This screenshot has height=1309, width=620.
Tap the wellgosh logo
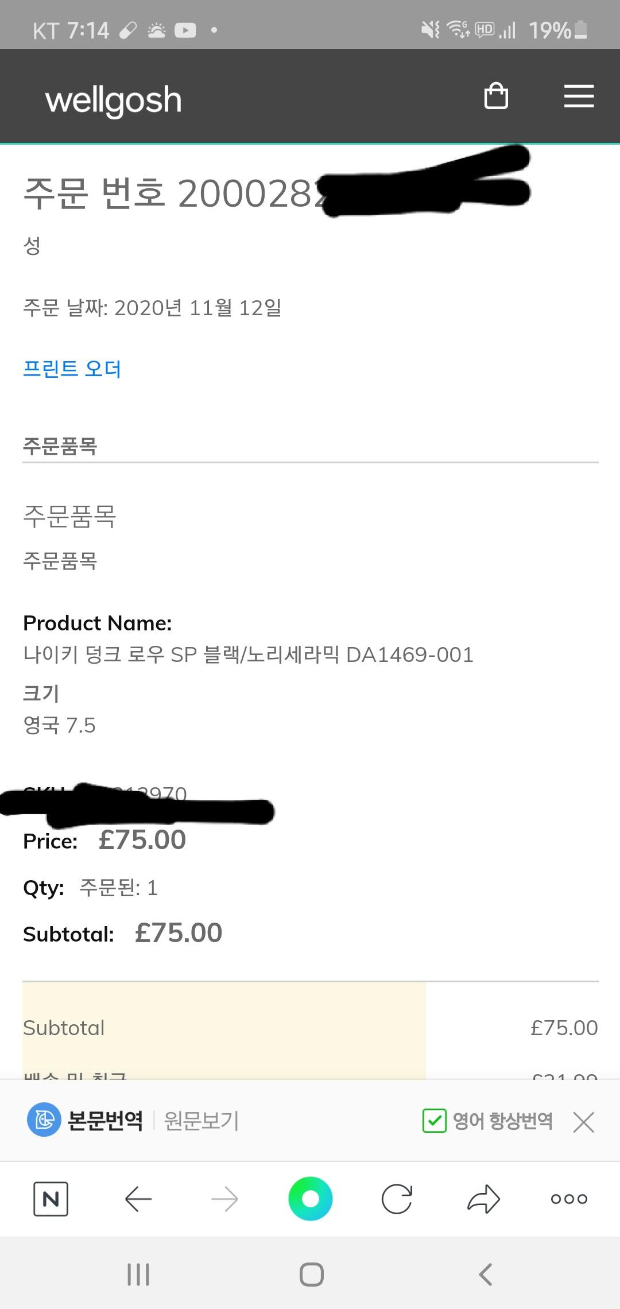(114, 100)
